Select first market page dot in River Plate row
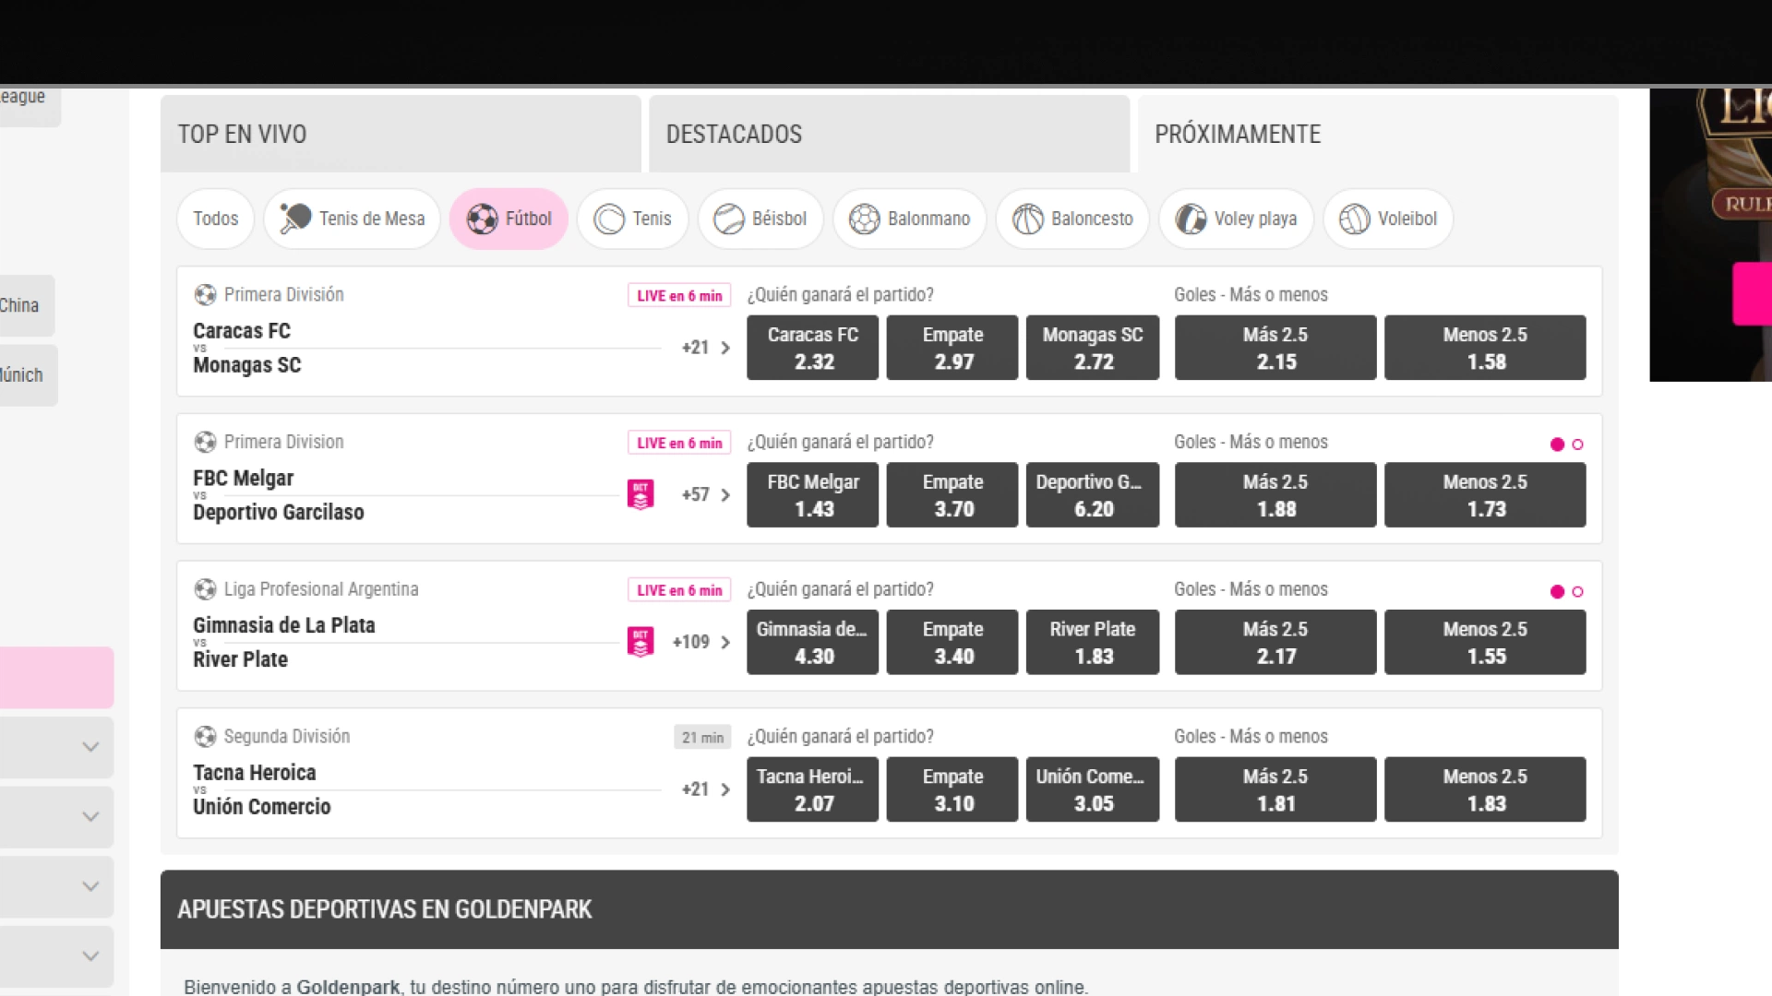Screen dimensions: 1772x996 click(x=1557, y=592)
